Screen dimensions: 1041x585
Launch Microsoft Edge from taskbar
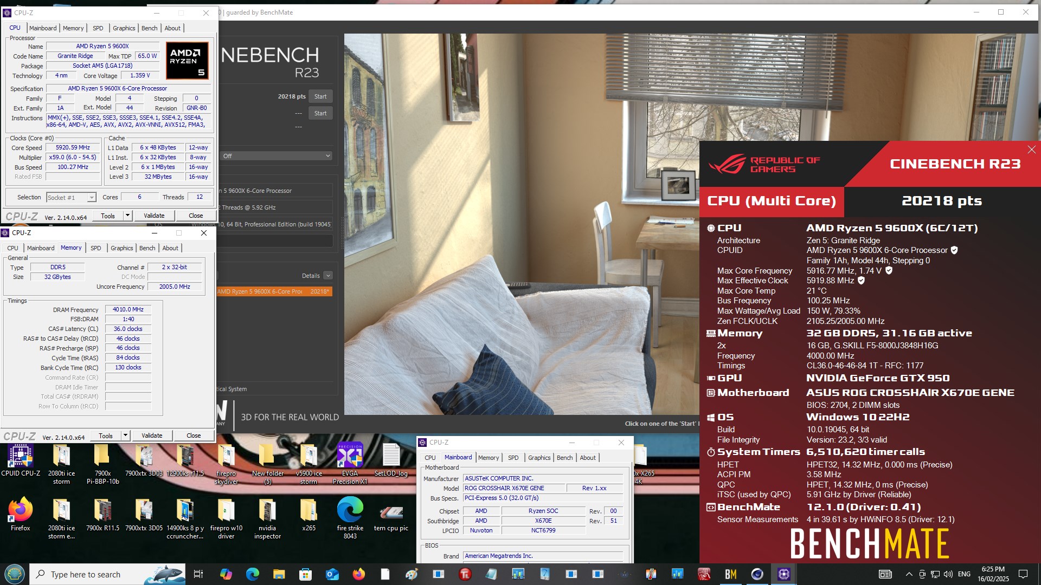(x=253, y=574)
